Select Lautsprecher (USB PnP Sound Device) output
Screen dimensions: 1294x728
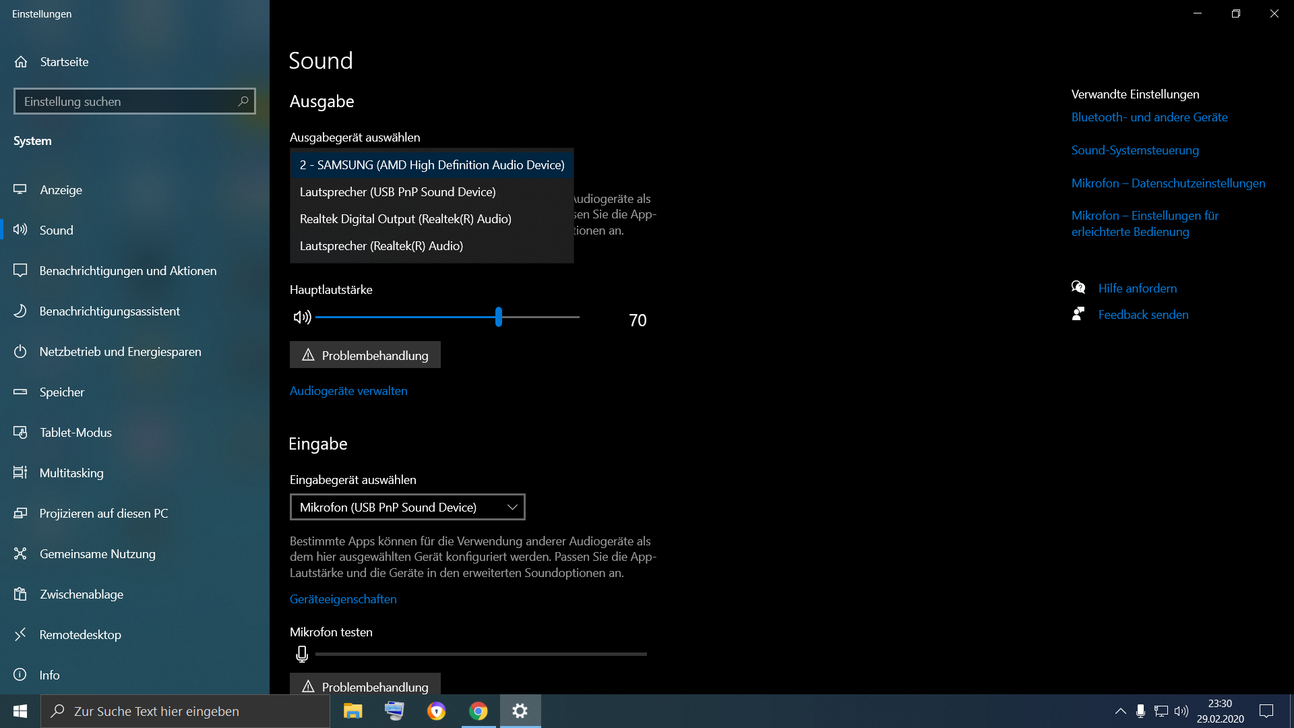tap(398, 192)
